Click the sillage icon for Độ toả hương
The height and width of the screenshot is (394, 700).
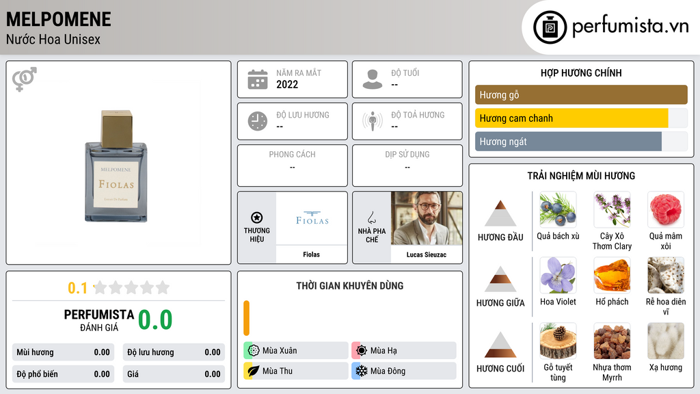tap(373, 121)
